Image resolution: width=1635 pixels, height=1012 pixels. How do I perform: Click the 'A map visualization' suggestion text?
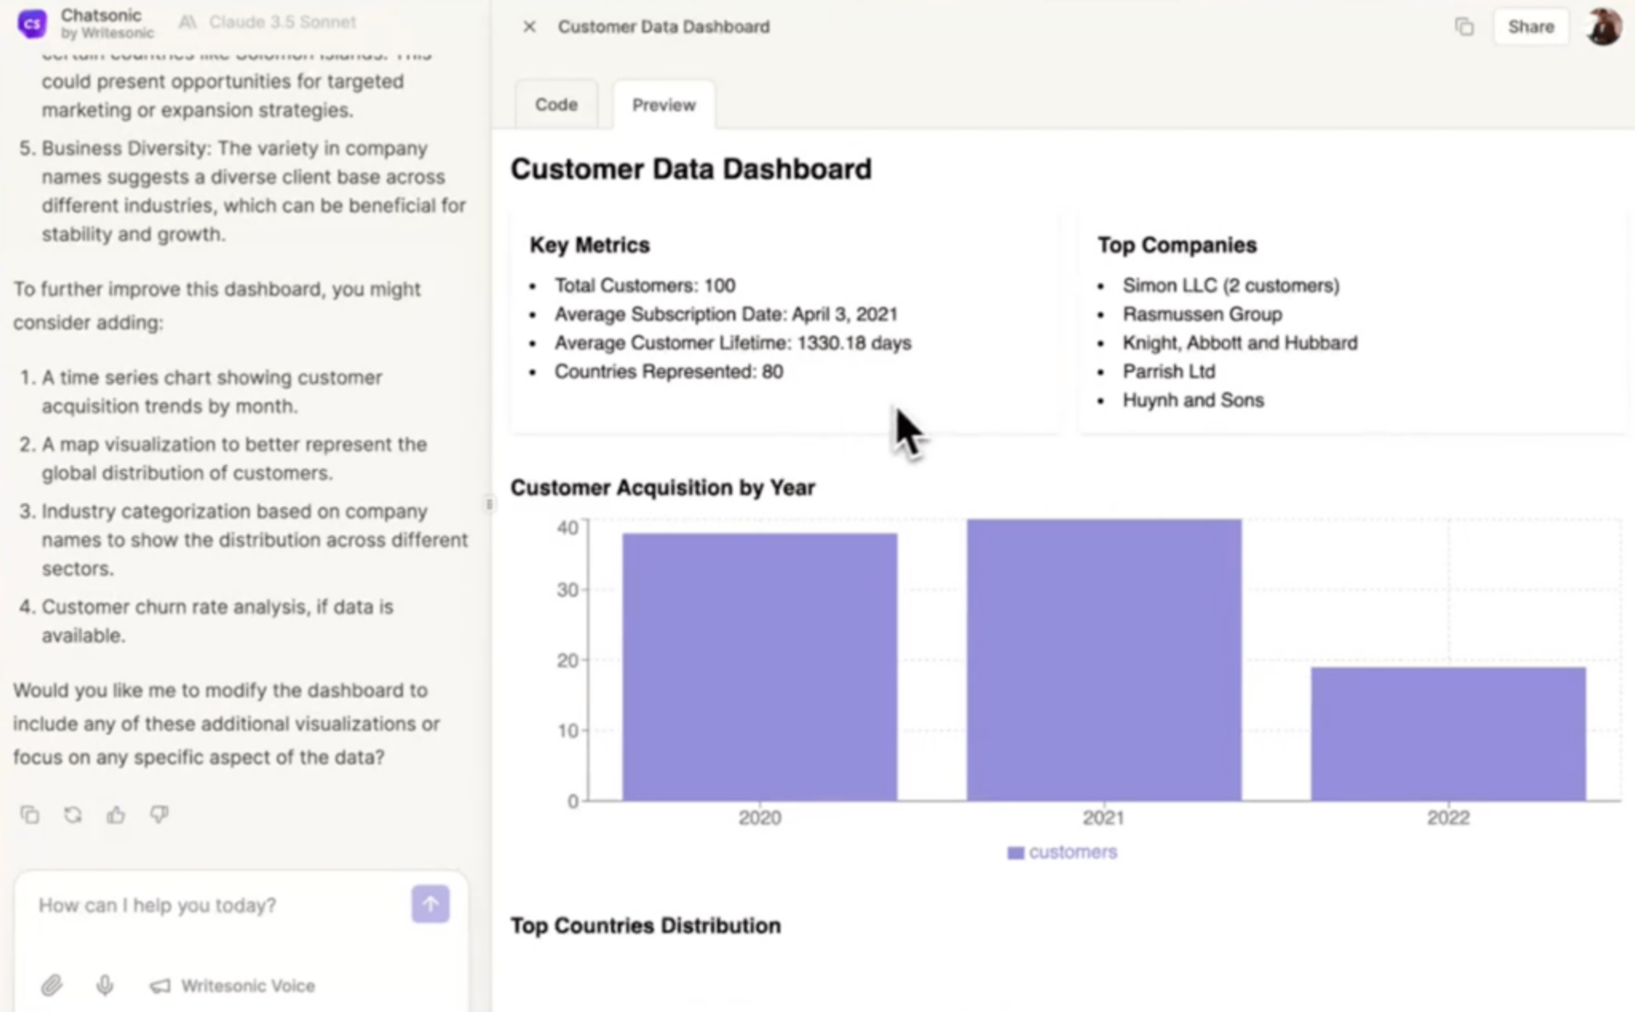[x=234, y=458]
